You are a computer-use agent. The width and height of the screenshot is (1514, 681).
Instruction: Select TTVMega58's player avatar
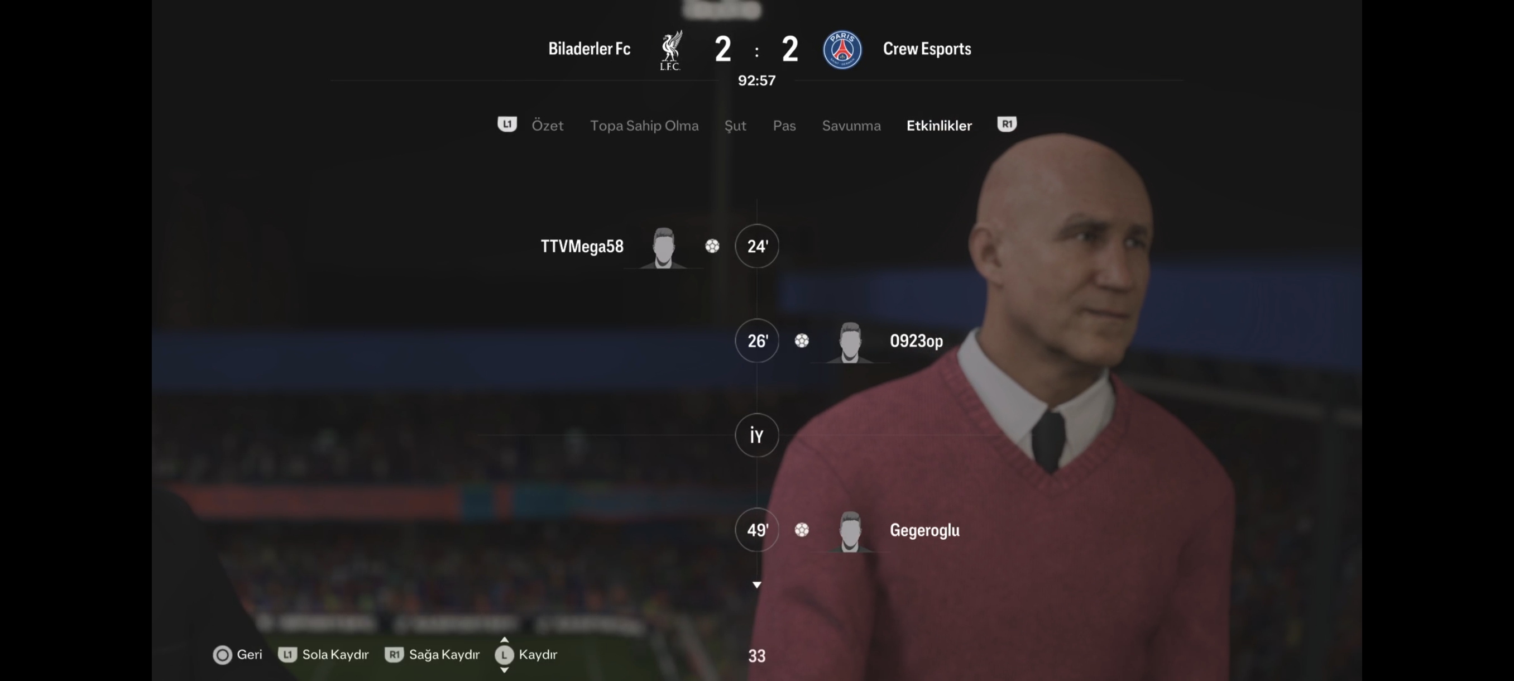(663, 247)
